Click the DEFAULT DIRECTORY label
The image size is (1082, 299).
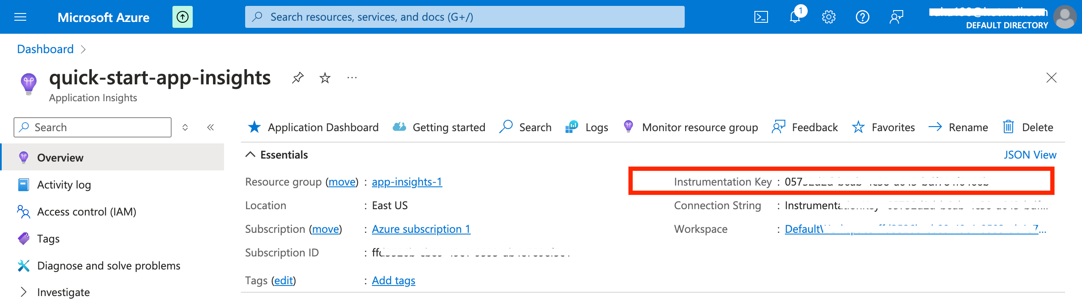1007,25
